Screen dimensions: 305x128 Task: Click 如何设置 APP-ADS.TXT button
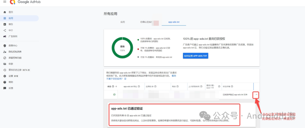click(x=195, y=56)
